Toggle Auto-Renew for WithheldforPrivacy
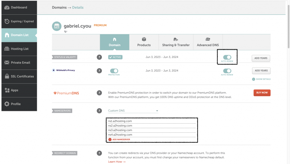The height and width of the screenshot is (164, 290). point(227,71)
